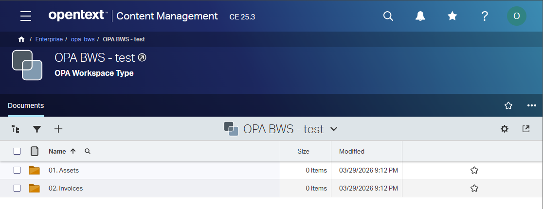Expand the OPA BWS - test dropdown chevron
This screenshot has height=209, width=543.
click(x=333, y=129)
